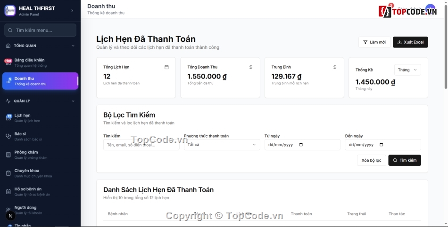Viewport: 448px width, 227px height.
Task: Open calendar picker in Từ ngày field
Action: (301, 145)
